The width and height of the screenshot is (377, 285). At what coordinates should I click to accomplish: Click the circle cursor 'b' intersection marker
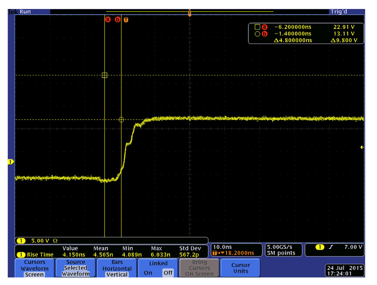[x=121, y=120]
